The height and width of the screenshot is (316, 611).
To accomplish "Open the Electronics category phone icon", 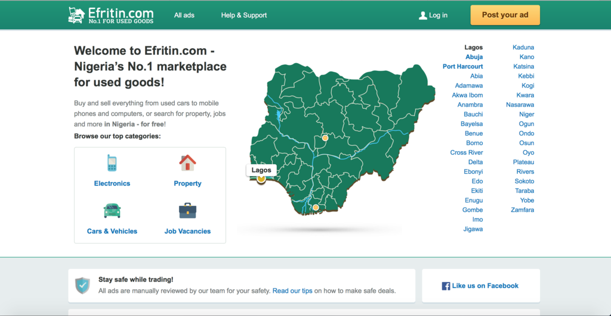I will click(x=112, y=163).
